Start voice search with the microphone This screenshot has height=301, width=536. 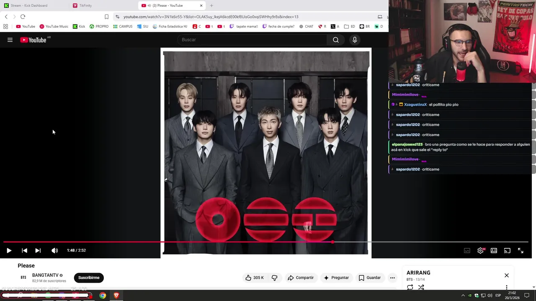click(x=355, y=40)
